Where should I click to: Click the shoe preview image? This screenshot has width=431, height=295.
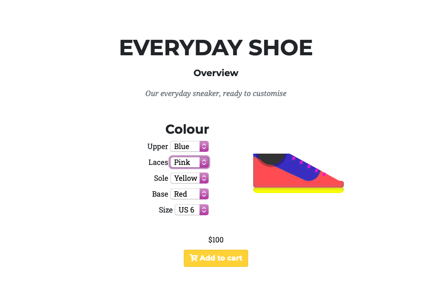pos(299,173)
